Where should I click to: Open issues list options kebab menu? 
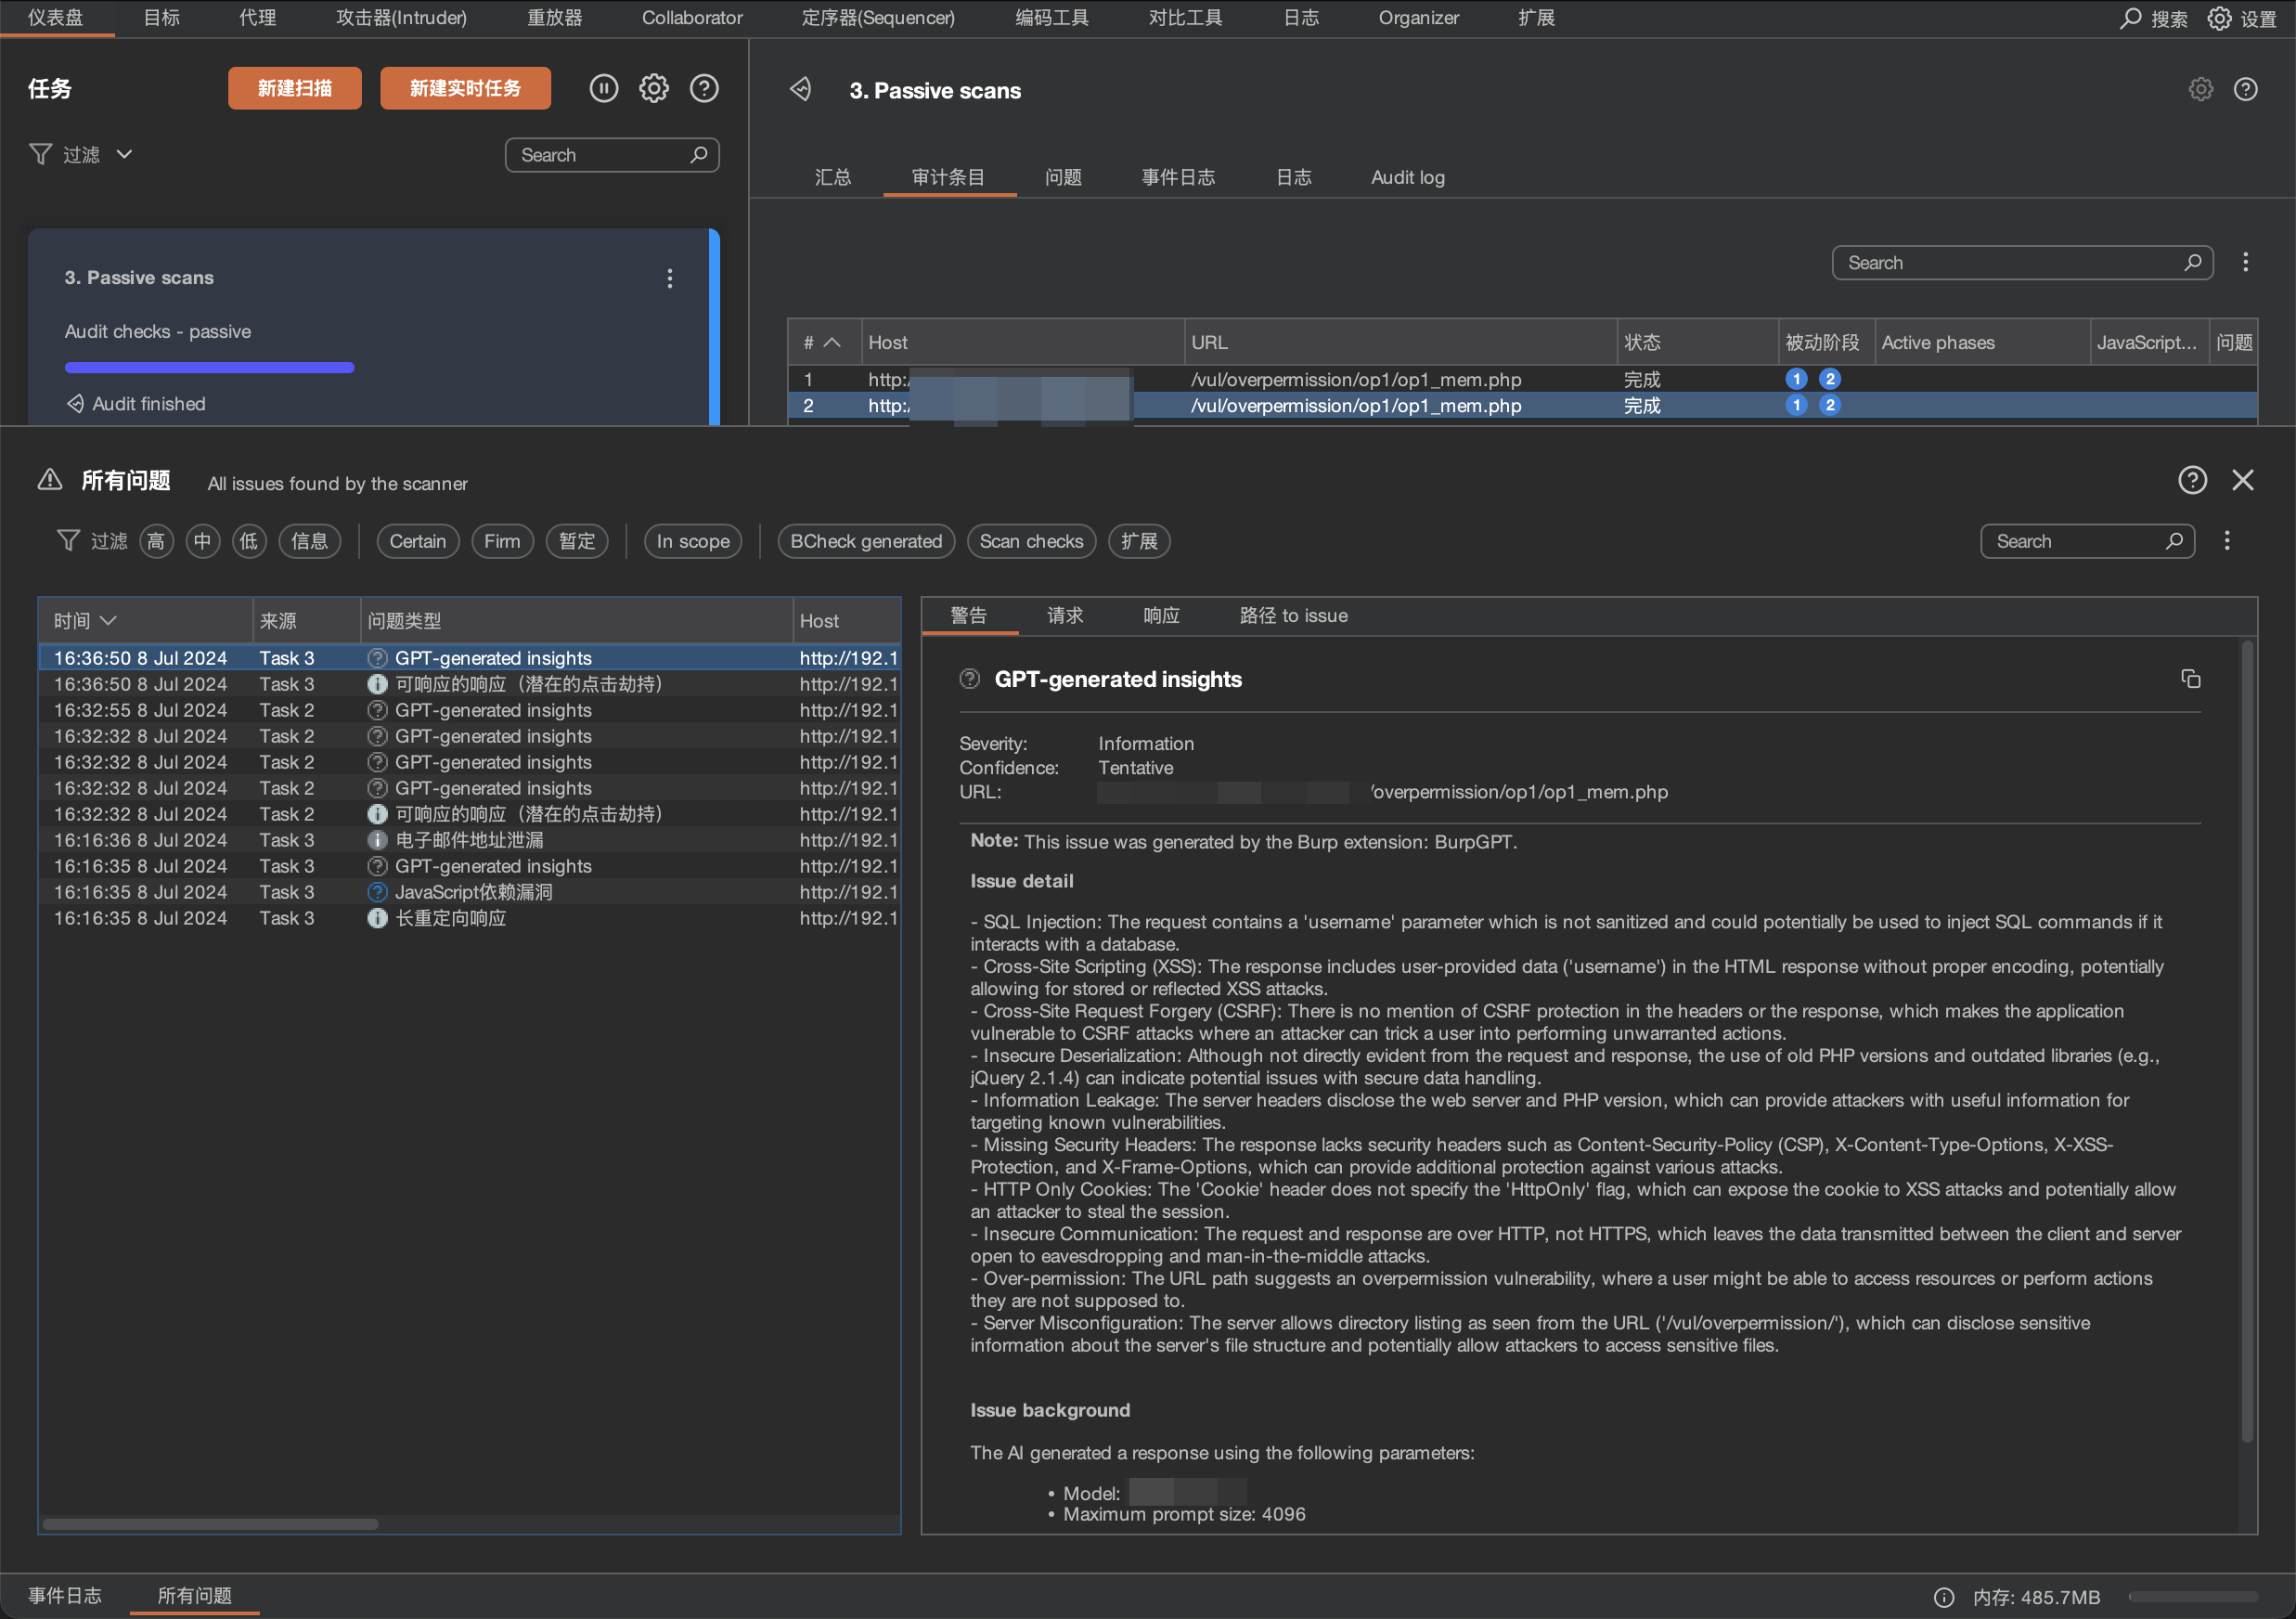point(2227,541)
